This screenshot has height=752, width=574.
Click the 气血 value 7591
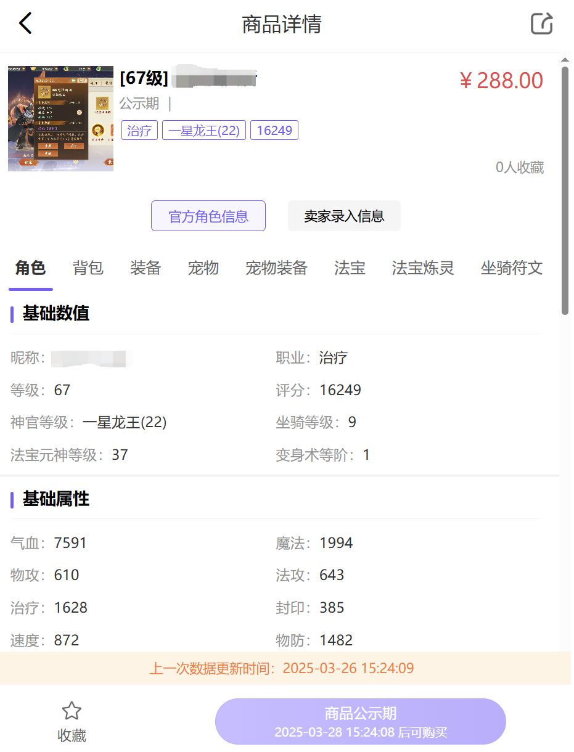tap(70, 543)
